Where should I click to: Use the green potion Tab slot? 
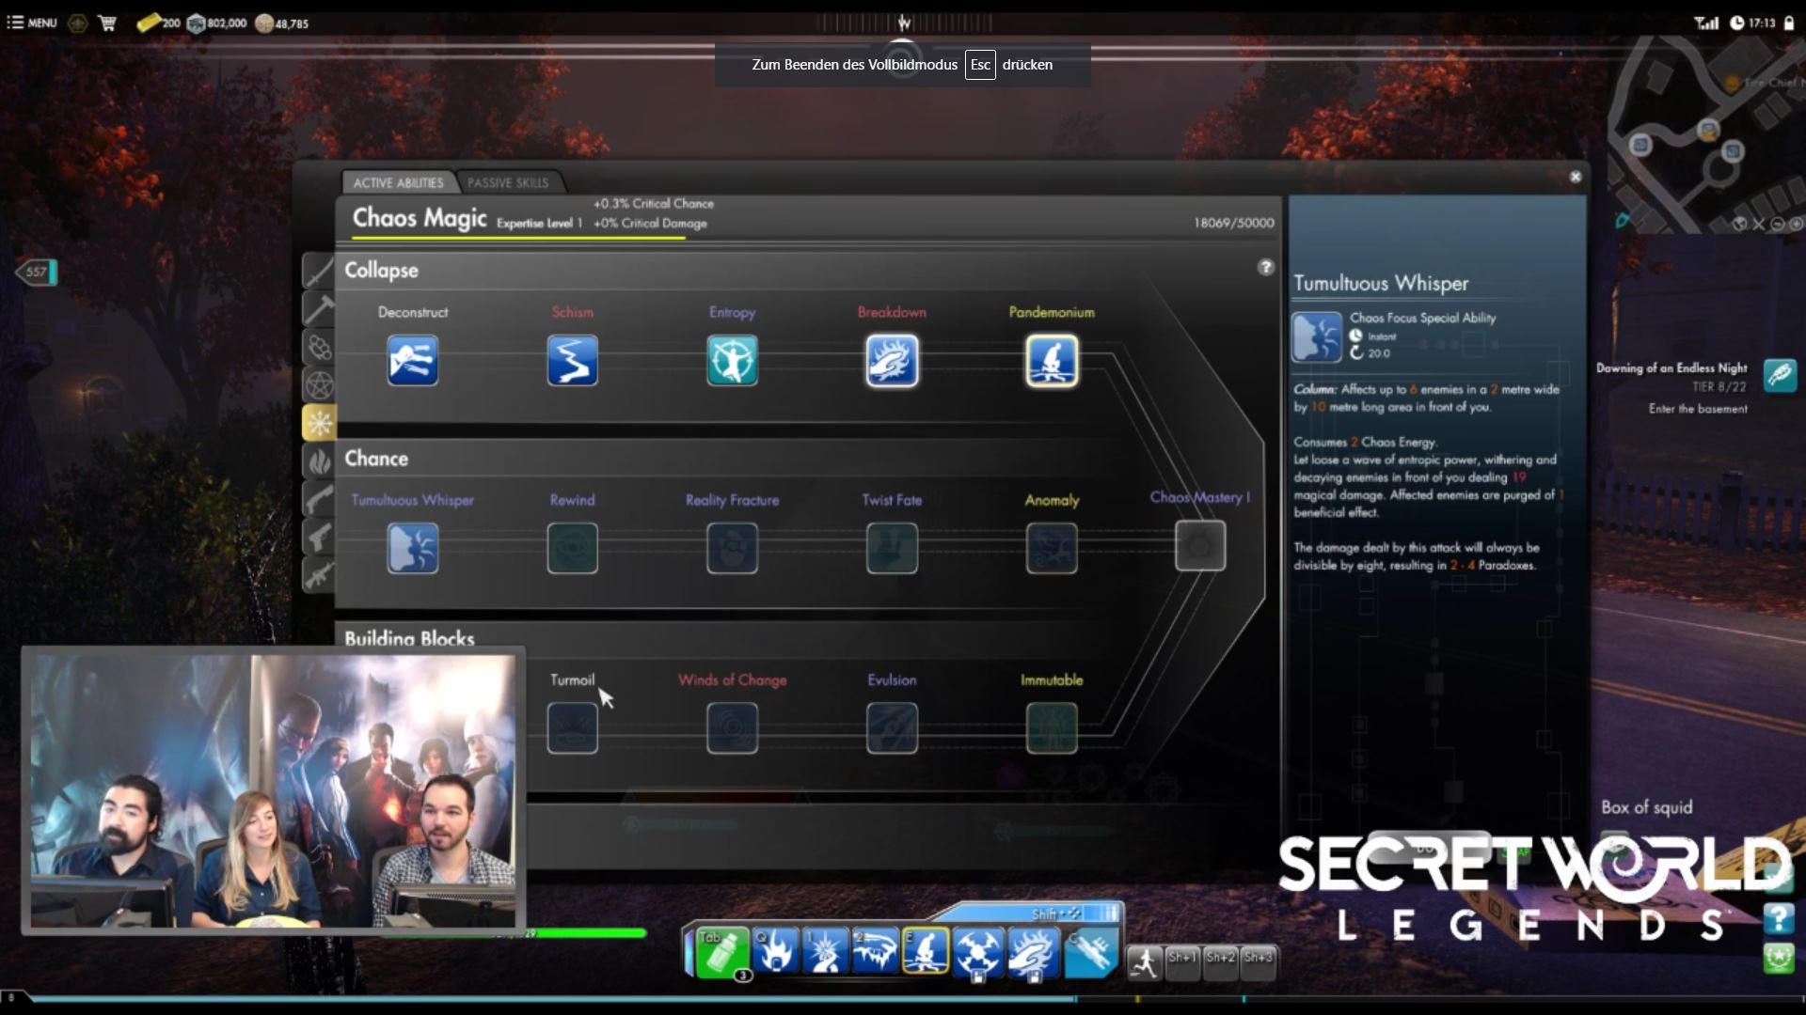pyautogui.click(x=721, y=952)
